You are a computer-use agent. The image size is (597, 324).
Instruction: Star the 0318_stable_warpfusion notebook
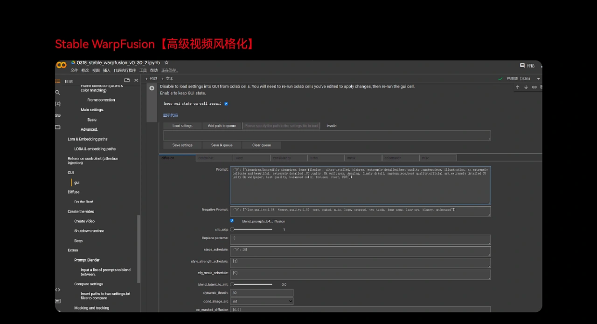click(167, 63)
